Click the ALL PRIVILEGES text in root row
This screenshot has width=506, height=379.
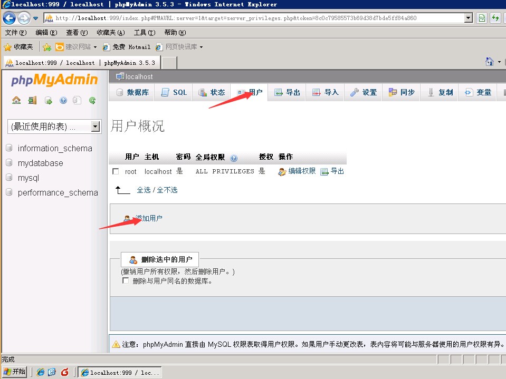pyautogui.click(x=225, y=171)
